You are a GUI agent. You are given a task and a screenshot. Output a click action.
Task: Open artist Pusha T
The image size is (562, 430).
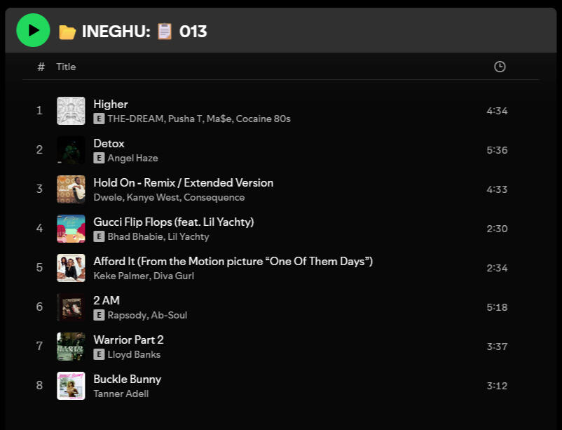pyautogui.click(x=185, y=119)
